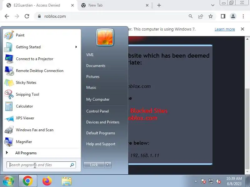Close the New Tab tab
This screenshot has height=187, width=250.
point(147,5)
